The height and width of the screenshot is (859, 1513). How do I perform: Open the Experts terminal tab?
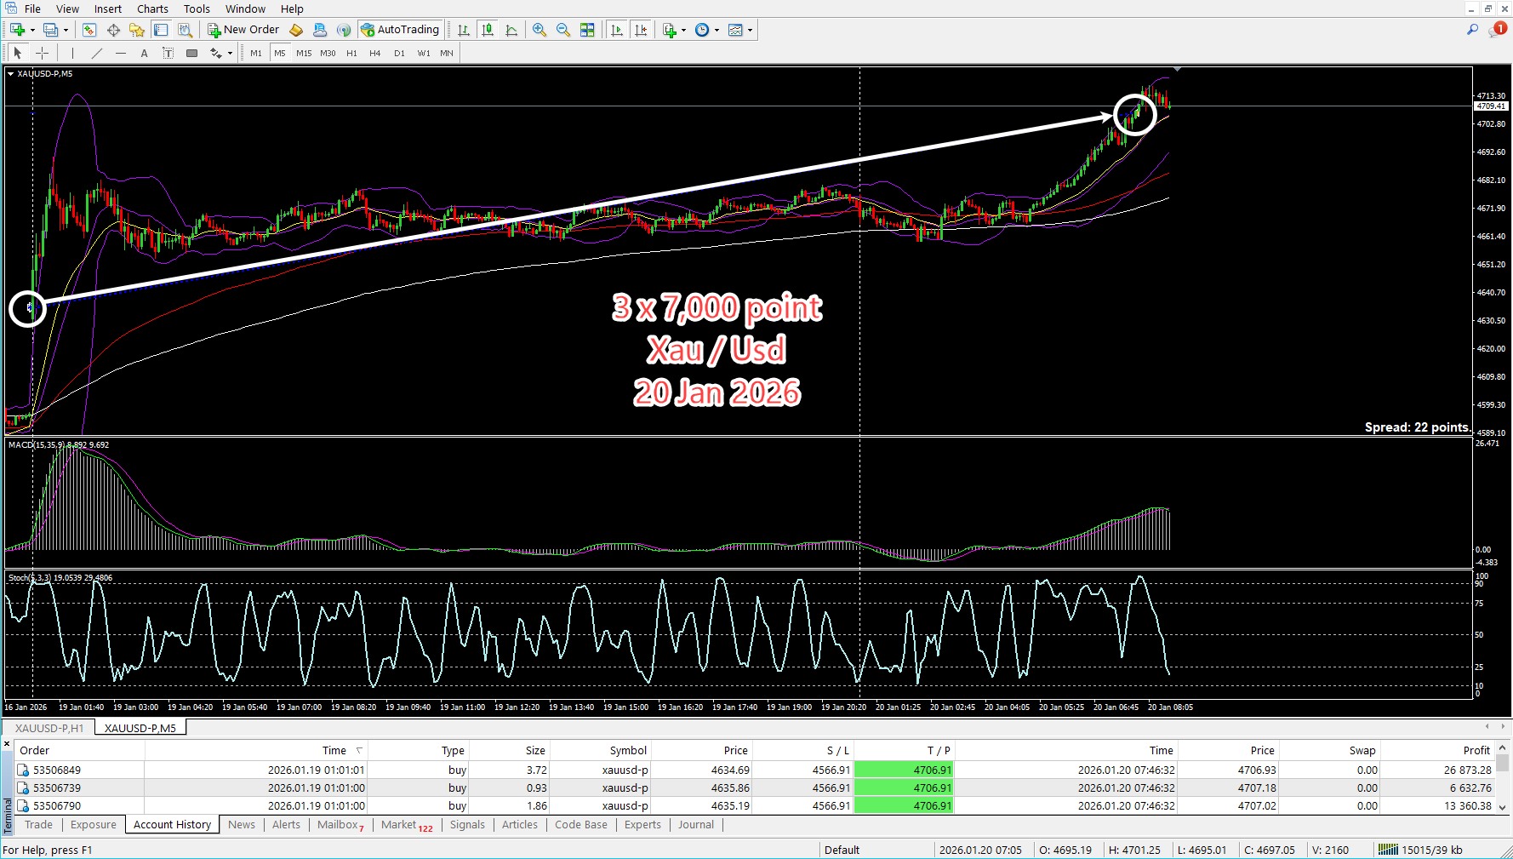coord(642,824)
